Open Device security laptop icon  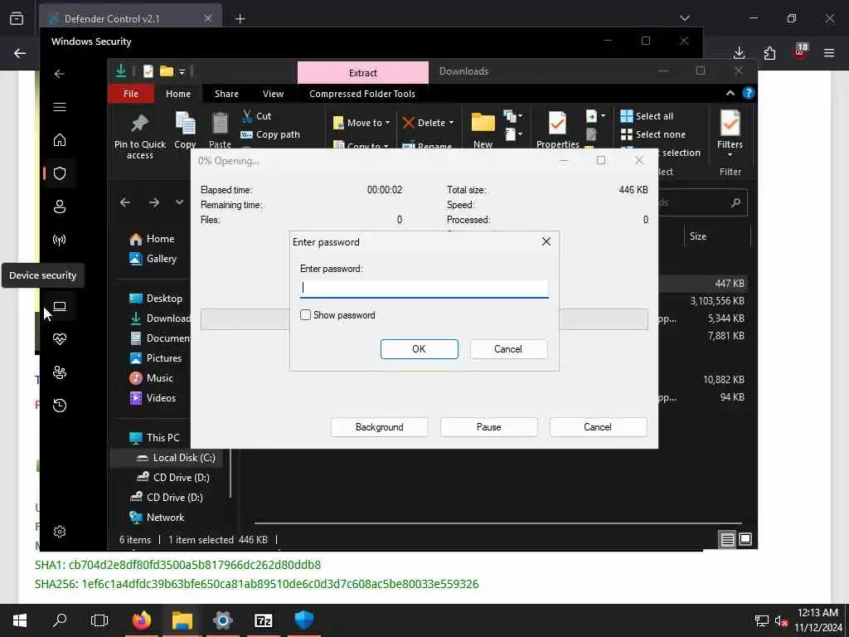[x=60, y=306]
